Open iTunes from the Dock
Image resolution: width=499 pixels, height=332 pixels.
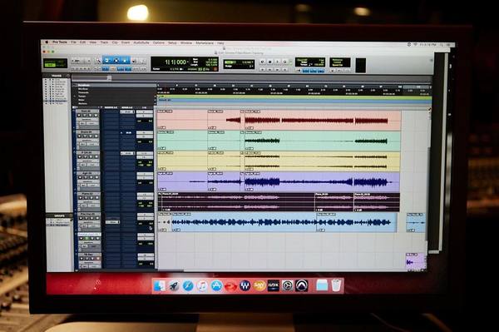(202, 285)
